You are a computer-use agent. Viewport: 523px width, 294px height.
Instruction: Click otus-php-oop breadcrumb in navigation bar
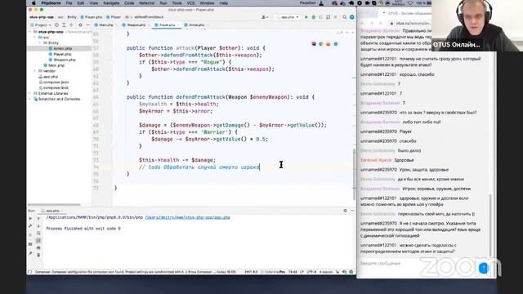click(x=42, y=17)
